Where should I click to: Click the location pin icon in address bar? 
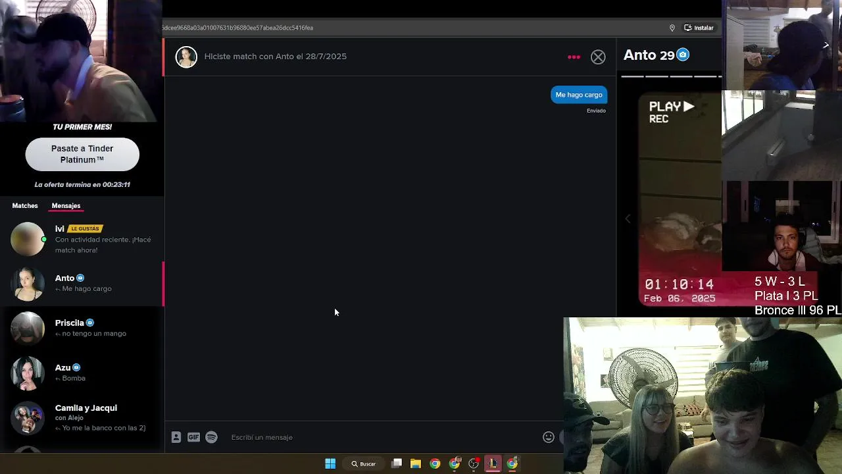pos(672,28)
